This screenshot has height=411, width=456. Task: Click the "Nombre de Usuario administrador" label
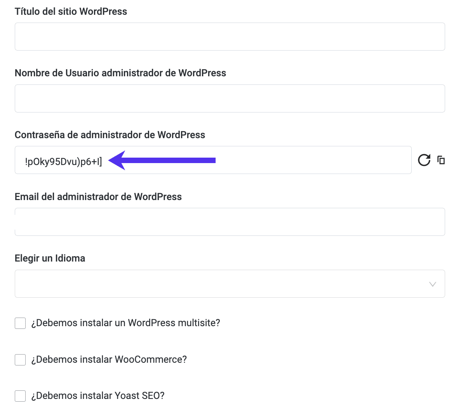click(x=120, y=73)
